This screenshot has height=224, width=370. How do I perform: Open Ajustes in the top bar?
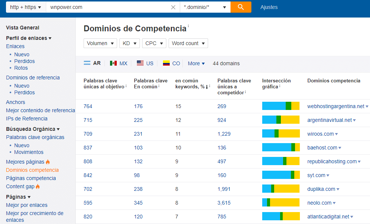click(x=269, y=7)
